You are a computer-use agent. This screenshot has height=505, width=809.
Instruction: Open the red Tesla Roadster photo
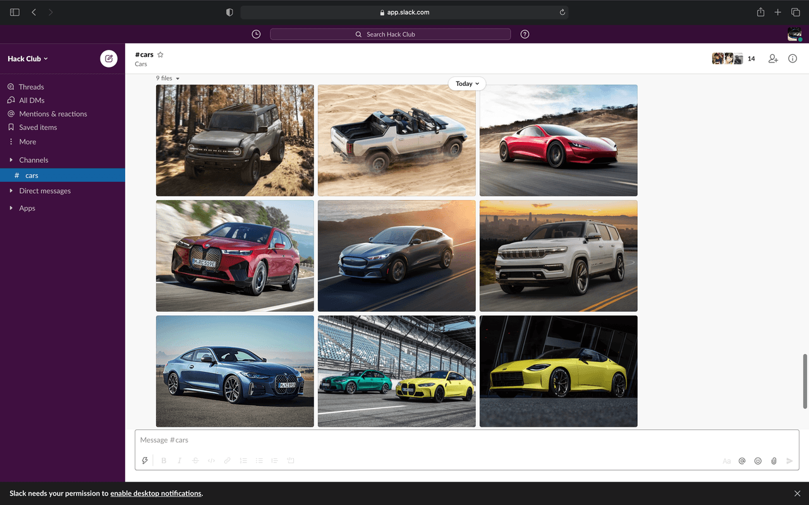pyautogui.click(x=559, y=140)
